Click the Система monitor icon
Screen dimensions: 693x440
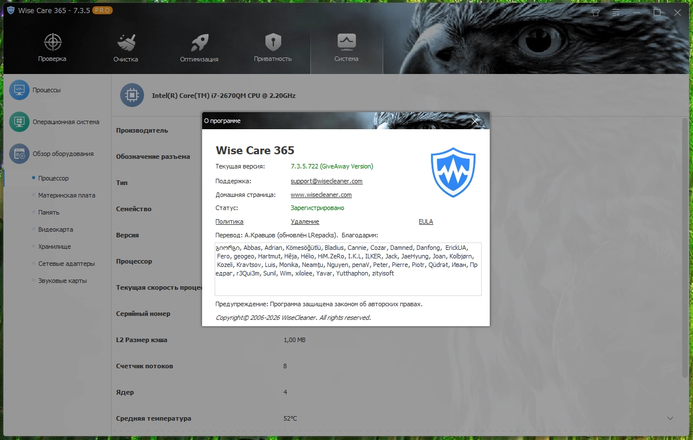(x=346, y=42)
